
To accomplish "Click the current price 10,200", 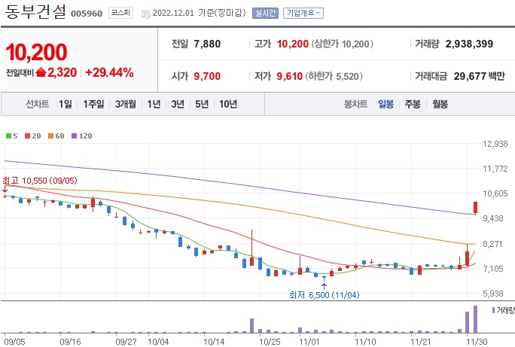I will coord(36,52).
